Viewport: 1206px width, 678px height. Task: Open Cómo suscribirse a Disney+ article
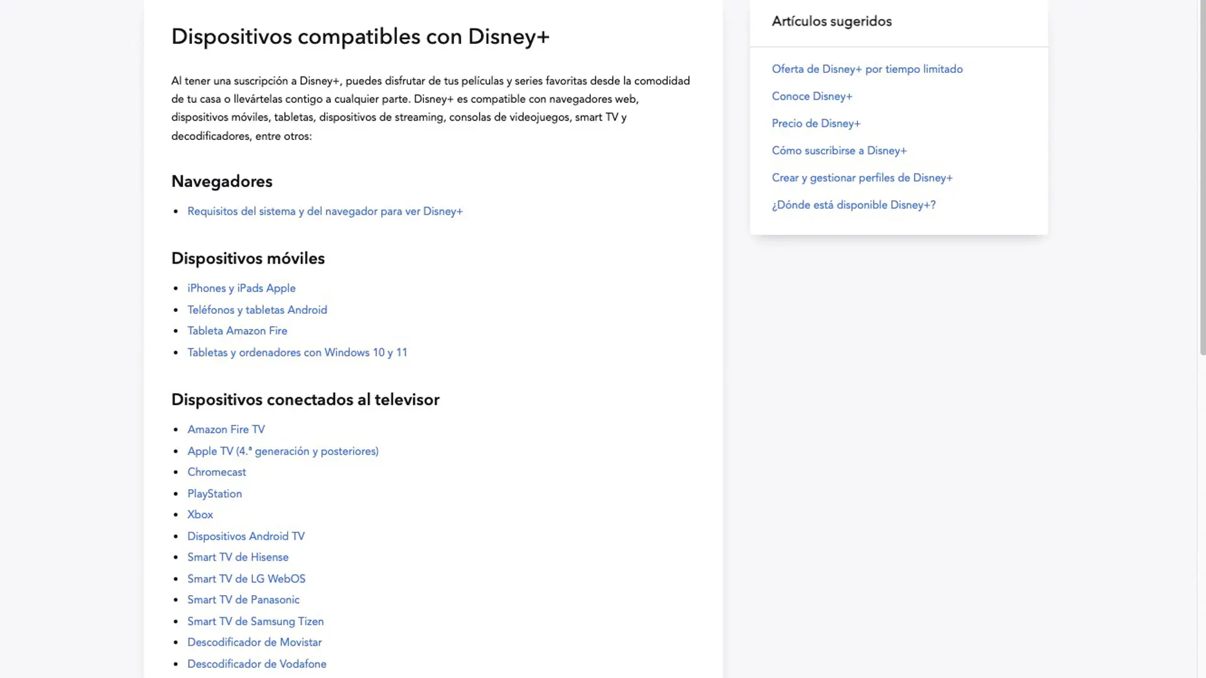pyautogui.click(x=839, y=151)
